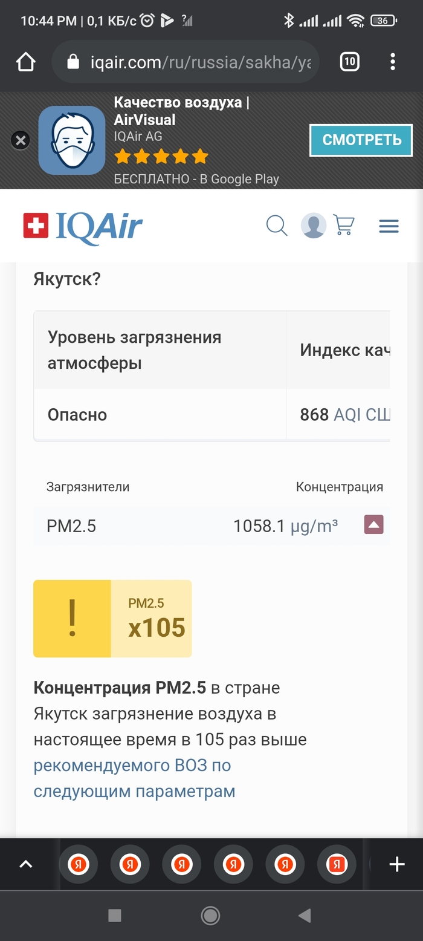Expand the bottom tab strip chevron
This screenshot has width=423, height=941.
[x=26, y=865]
